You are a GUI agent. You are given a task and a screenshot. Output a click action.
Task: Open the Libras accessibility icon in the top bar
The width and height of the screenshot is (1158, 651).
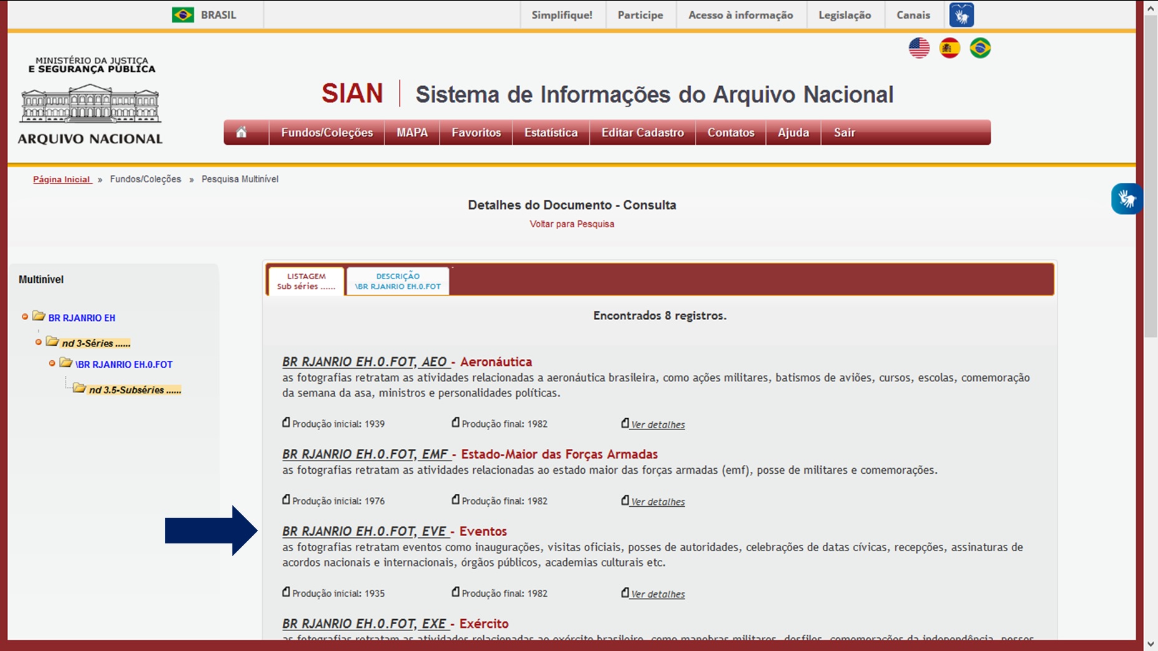[x=961, y=14]
